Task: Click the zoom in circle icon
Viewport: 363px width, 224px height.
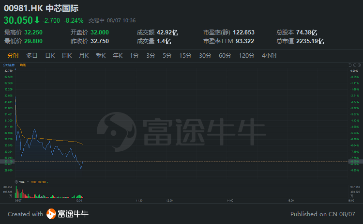Action: [359, 64]
